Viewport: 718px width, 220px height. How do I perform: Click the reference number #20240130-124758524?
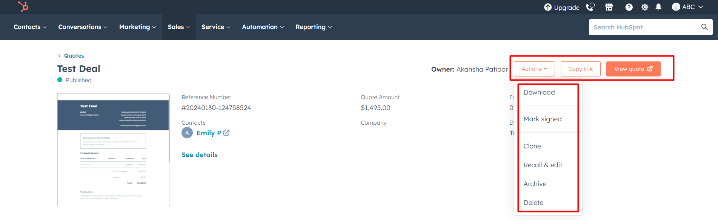click(216, 108)
